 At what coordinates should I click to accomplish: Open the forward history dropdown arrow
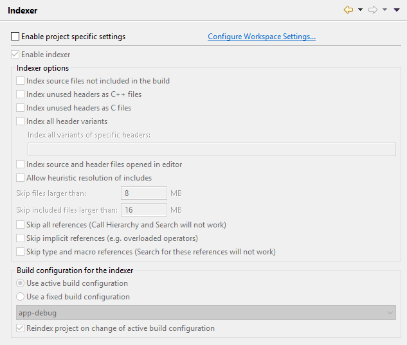[384, 10]
